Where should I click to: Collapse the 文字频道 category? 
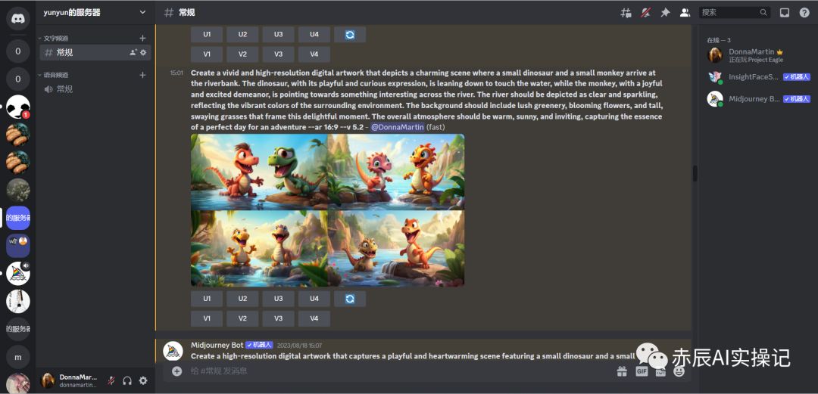click(x=57, y=38)
